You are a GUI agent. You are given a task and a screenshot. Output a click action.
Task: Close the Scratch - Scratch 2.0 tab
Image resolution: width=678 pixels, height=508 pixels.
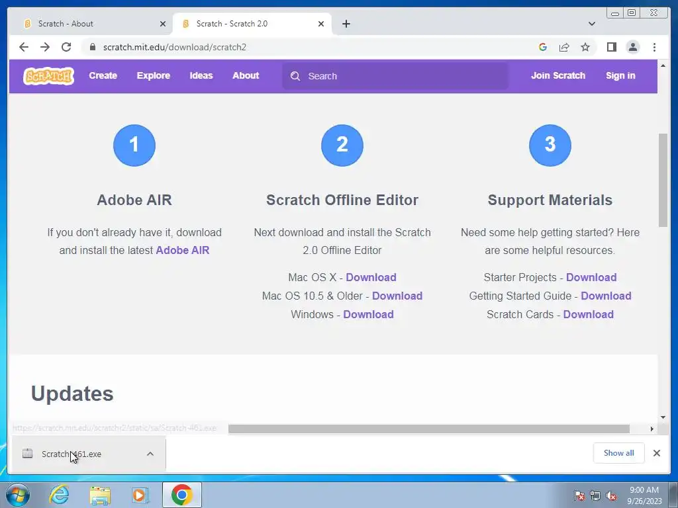[x=321, y=24]
